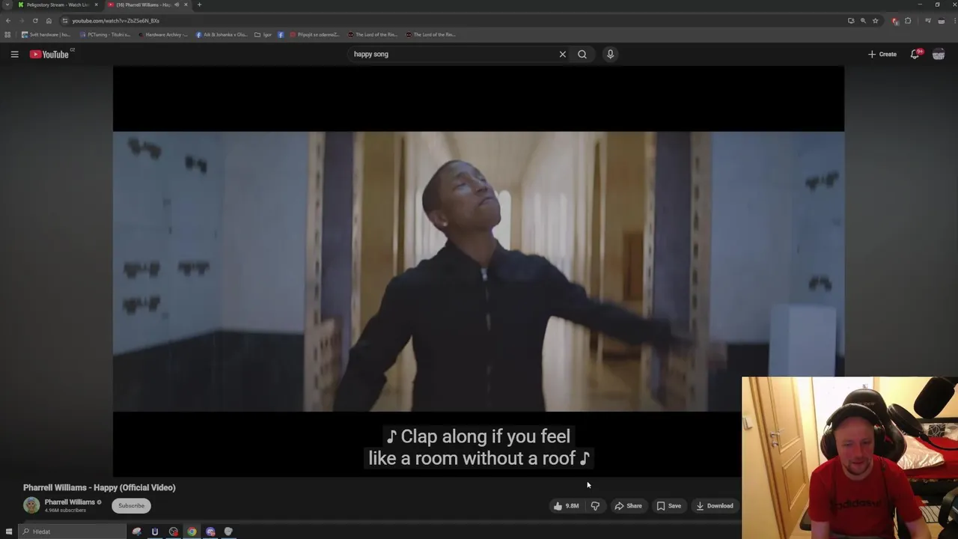Open the media control toolbar icon

tap(927, 21)
